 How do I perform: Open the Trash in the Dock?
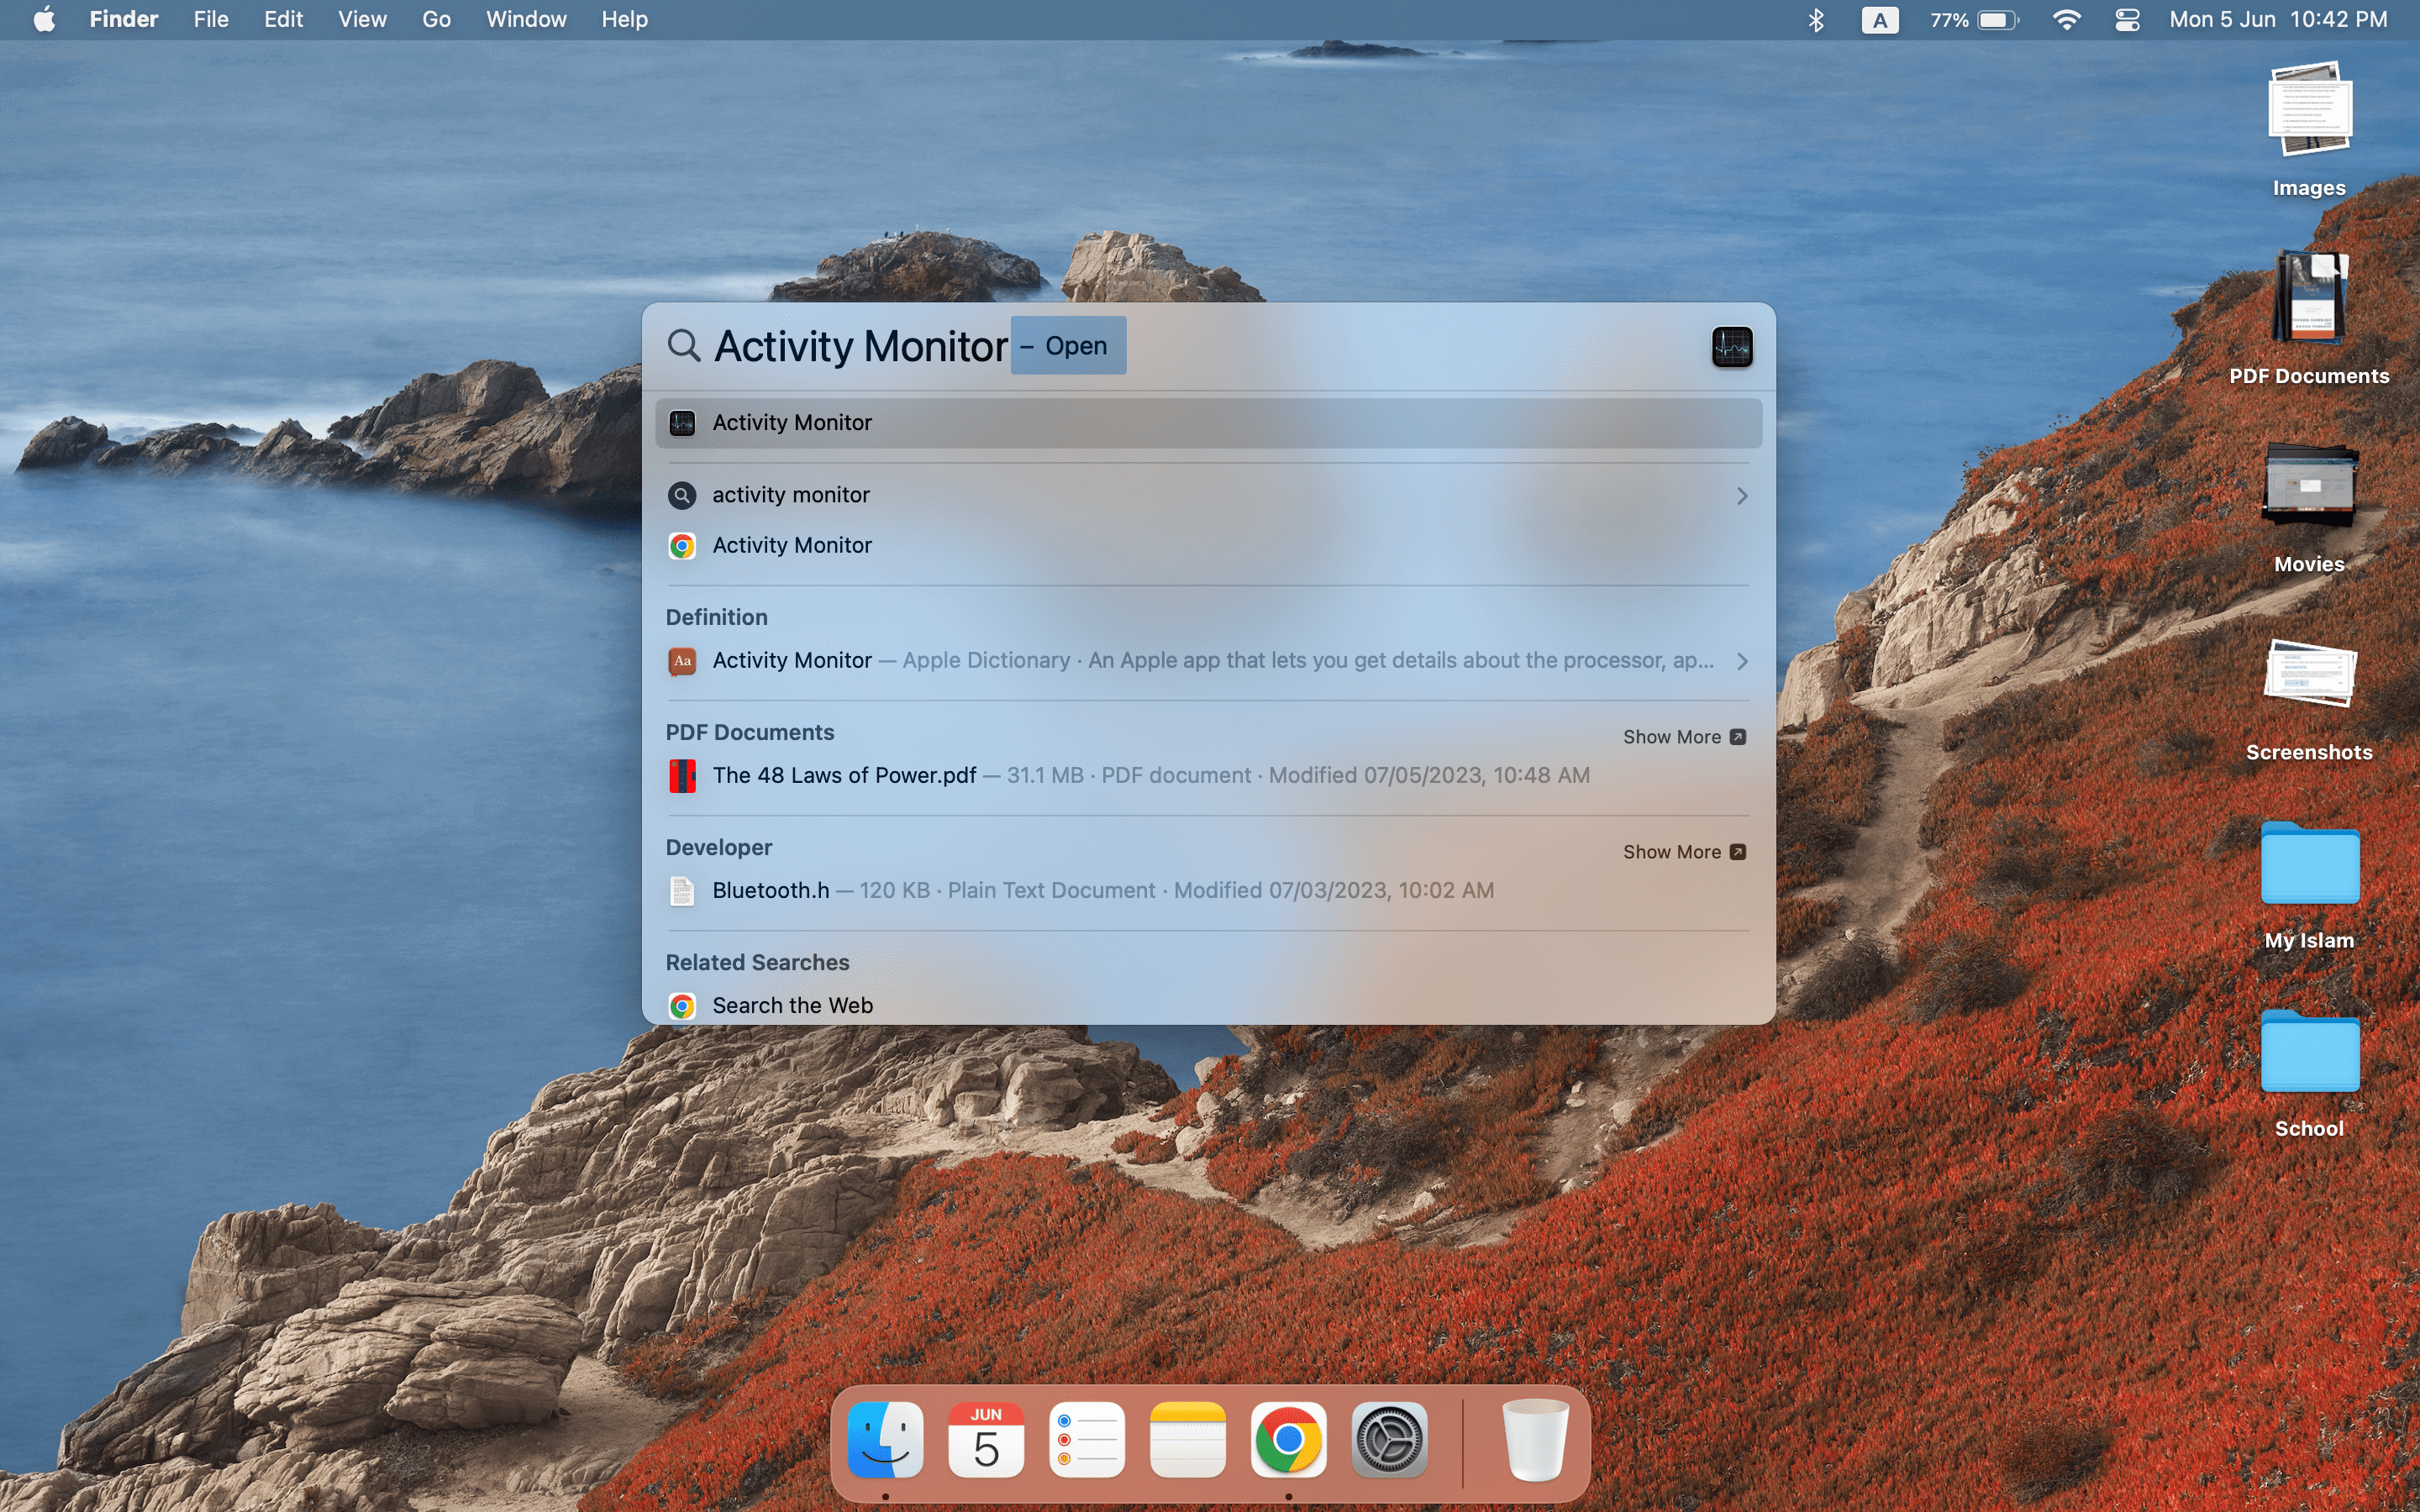[1535, 1440]
